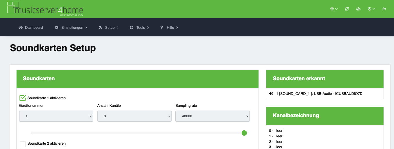Open the globe language menu
This screenshot has width=394, height=149.
334,9
